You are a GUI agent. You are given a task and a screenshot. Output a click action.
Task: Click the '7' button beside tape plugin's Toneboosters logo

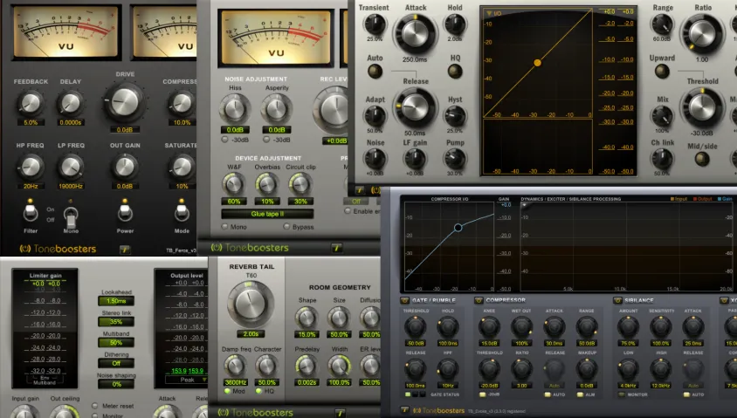pyautogui.click(x=336, y=248)
